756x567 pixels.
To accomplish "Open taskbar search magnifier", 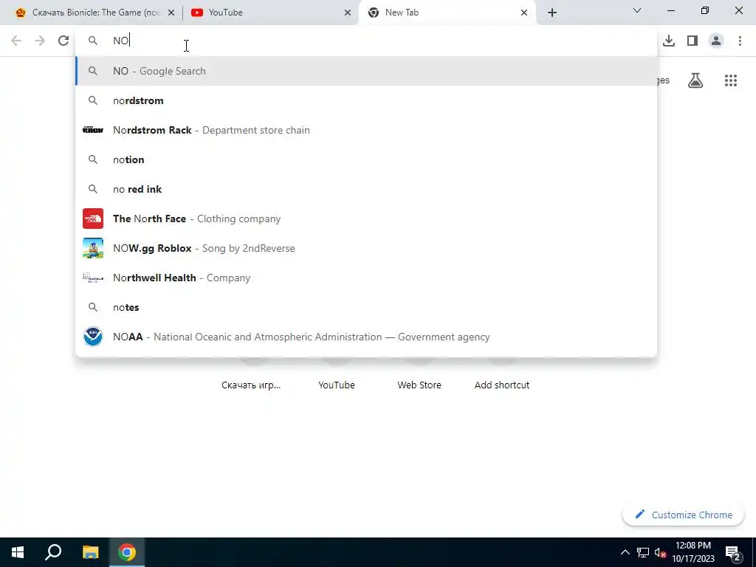I will [x=53, y=552].
